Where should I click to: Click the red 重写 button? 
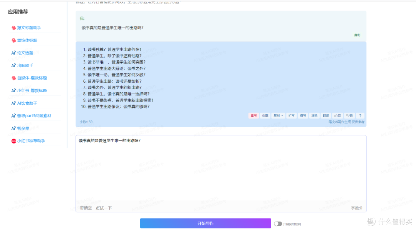[253, 115]
